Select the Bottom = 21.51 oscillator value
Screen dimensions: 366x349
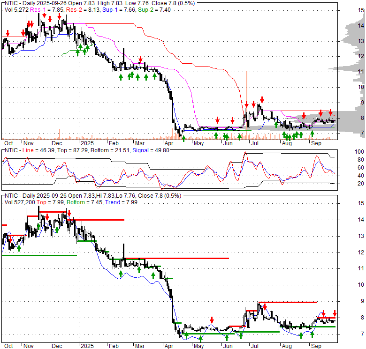pyautogui.click(x=110, y=150)
